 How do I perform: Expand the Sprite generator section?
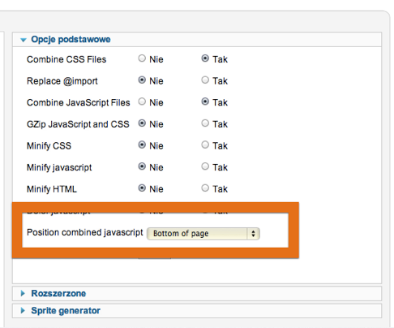[x=23, y=310]
